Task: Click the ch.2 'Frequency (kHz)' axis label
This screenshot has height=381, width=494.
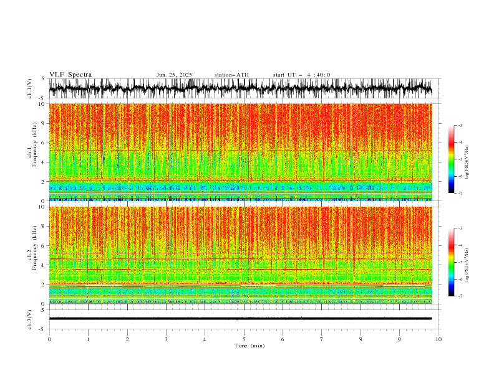Action: point(34,248)
